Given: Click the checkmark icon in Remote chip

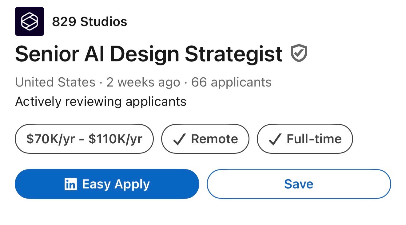Looking at the screenshot, I should click(179, 139).
